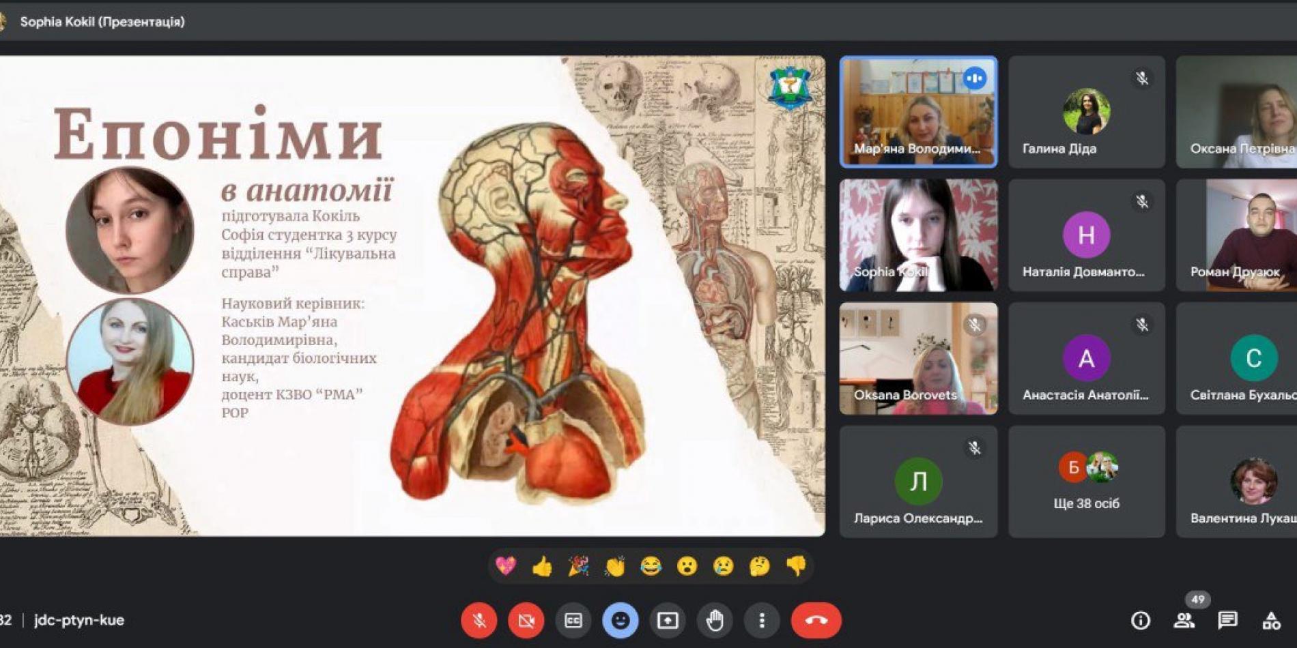
Task: Send the surprised face reaction
Action: [x=687, y=565]
